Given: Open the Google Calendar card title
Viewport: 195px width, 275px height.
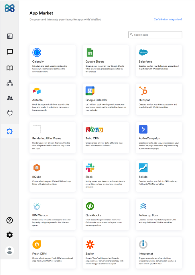Looking at the screenshot, I should click(x=96, y=100).
